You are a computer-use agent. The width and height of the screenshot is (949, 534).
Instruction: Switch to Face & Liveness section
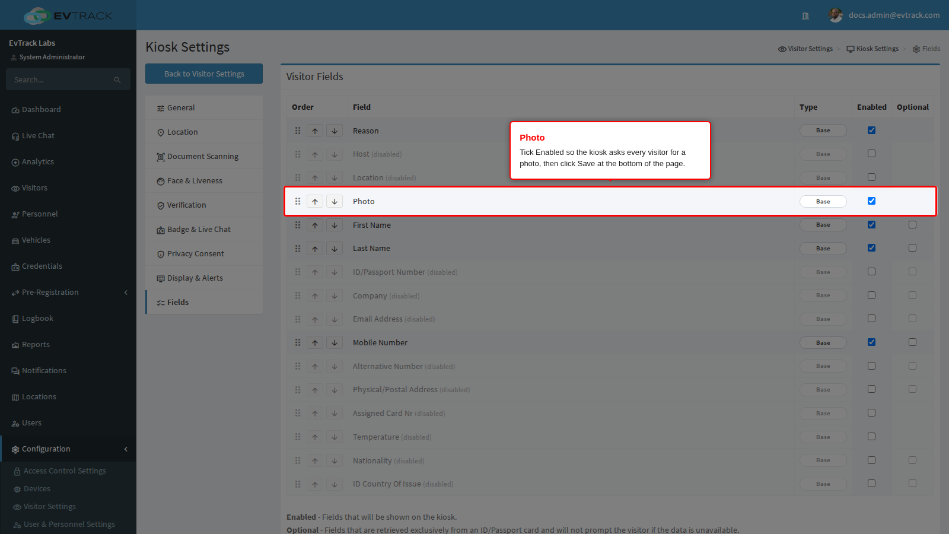[204, 181]
